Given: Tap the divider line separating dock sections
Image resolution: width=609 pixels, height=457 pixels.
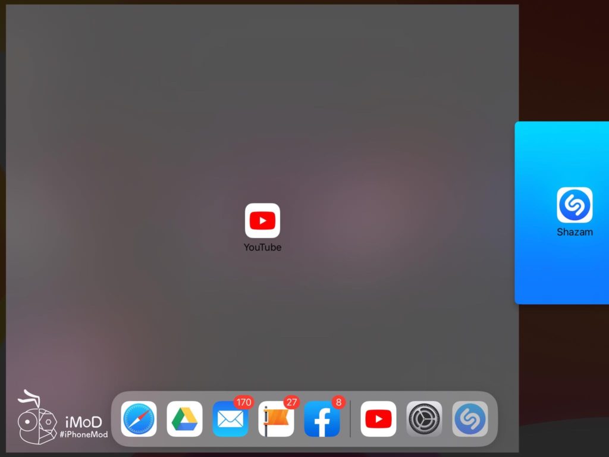Looking at the screenshot, I should pos(351,419).
